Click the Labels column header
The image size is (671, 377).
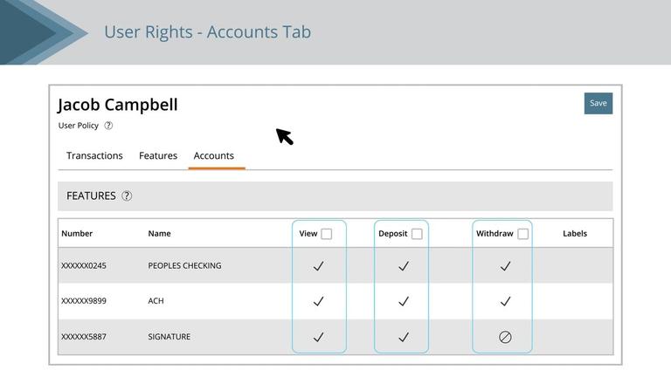point(575,233)
